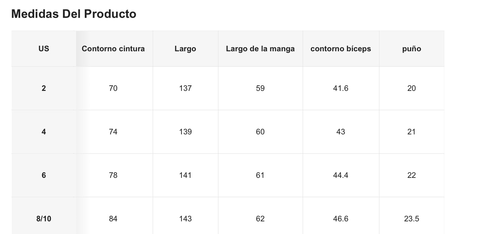The height and width of the screenshot is (234, 484).
Task: Select the US size 2 row label
Action: 44,88
